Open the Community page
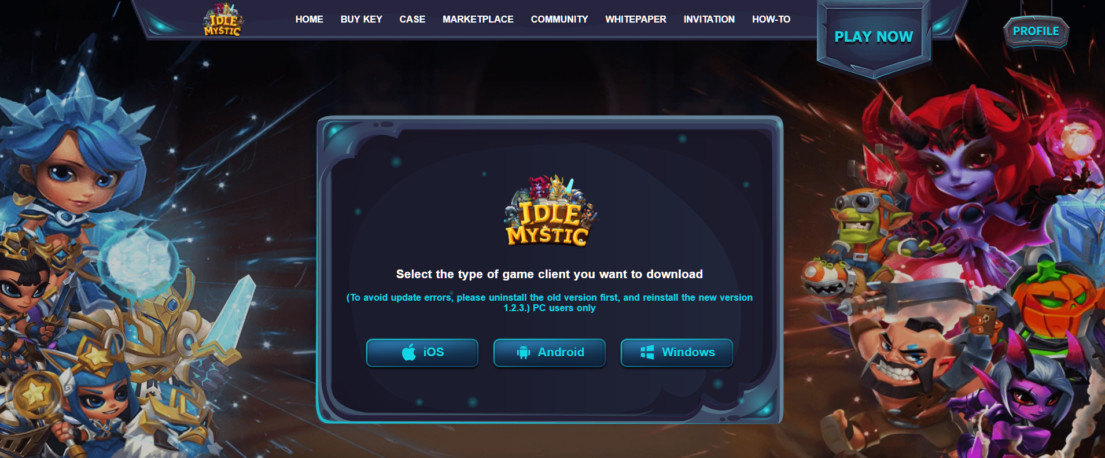The height and width of the screenshot is (458, 1105). point(559,19)
